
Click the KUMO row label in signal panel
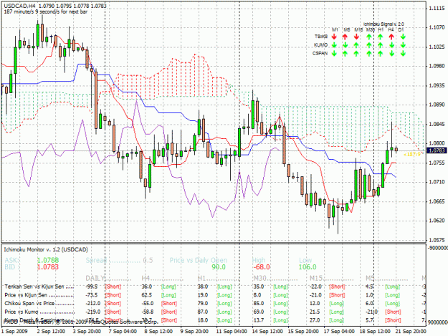click(320, 45)
